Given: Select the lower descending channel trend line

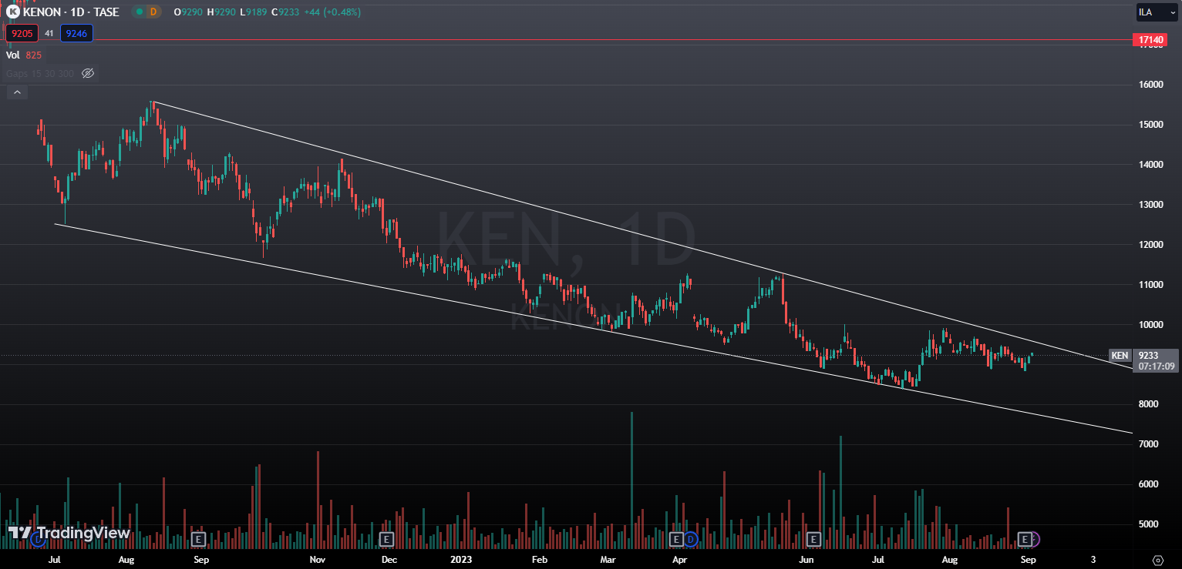Looking at the screenshot, I should pos(594,329).
